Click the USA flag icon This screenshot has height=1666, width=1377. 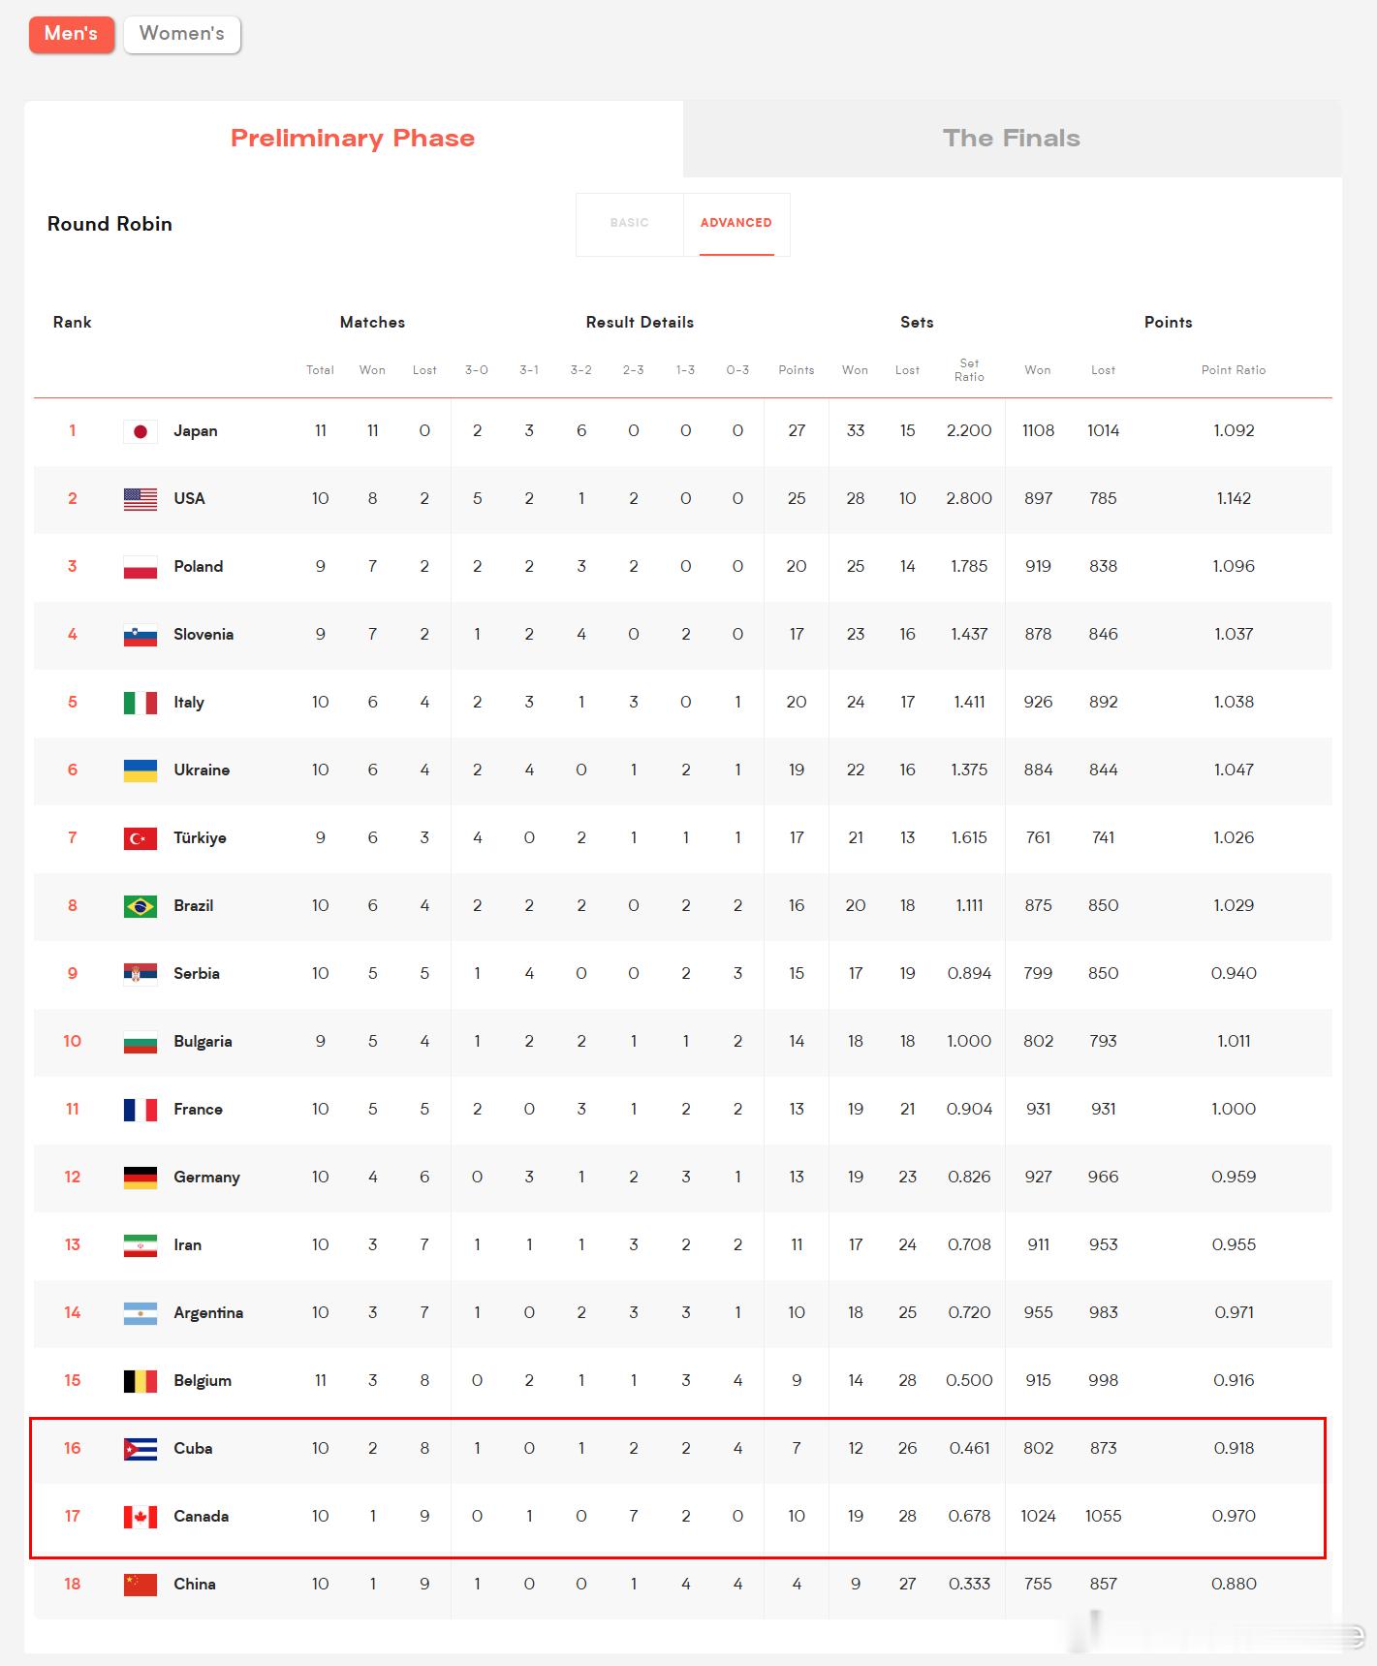pyautogui.click(x=141, y=499)
